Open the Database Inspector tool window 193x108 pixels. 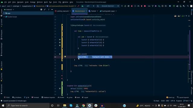click(48, 97)
